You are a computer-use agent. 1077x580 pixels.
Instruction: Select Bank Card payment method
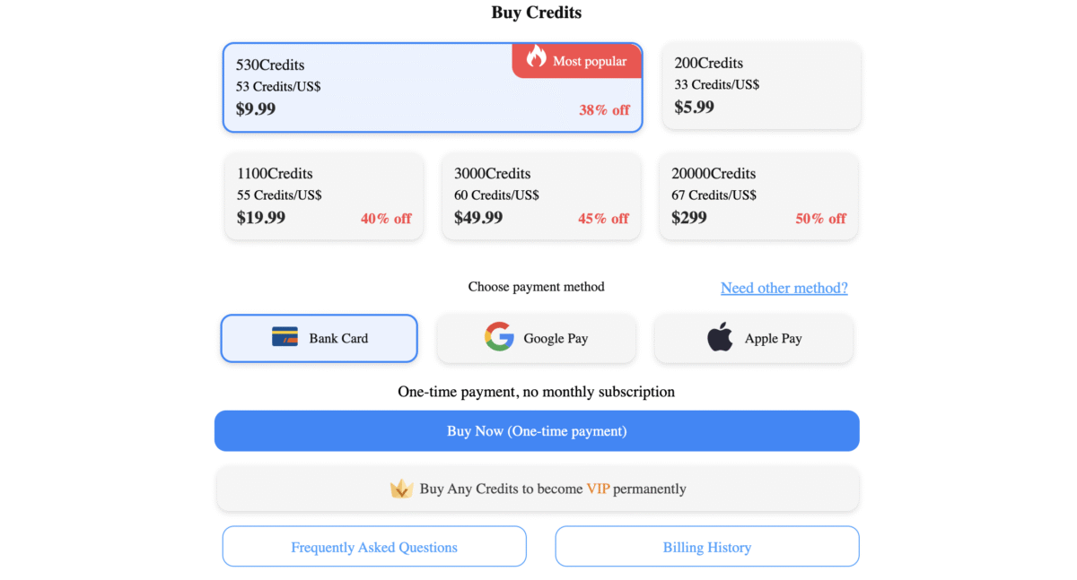point(320,338)
